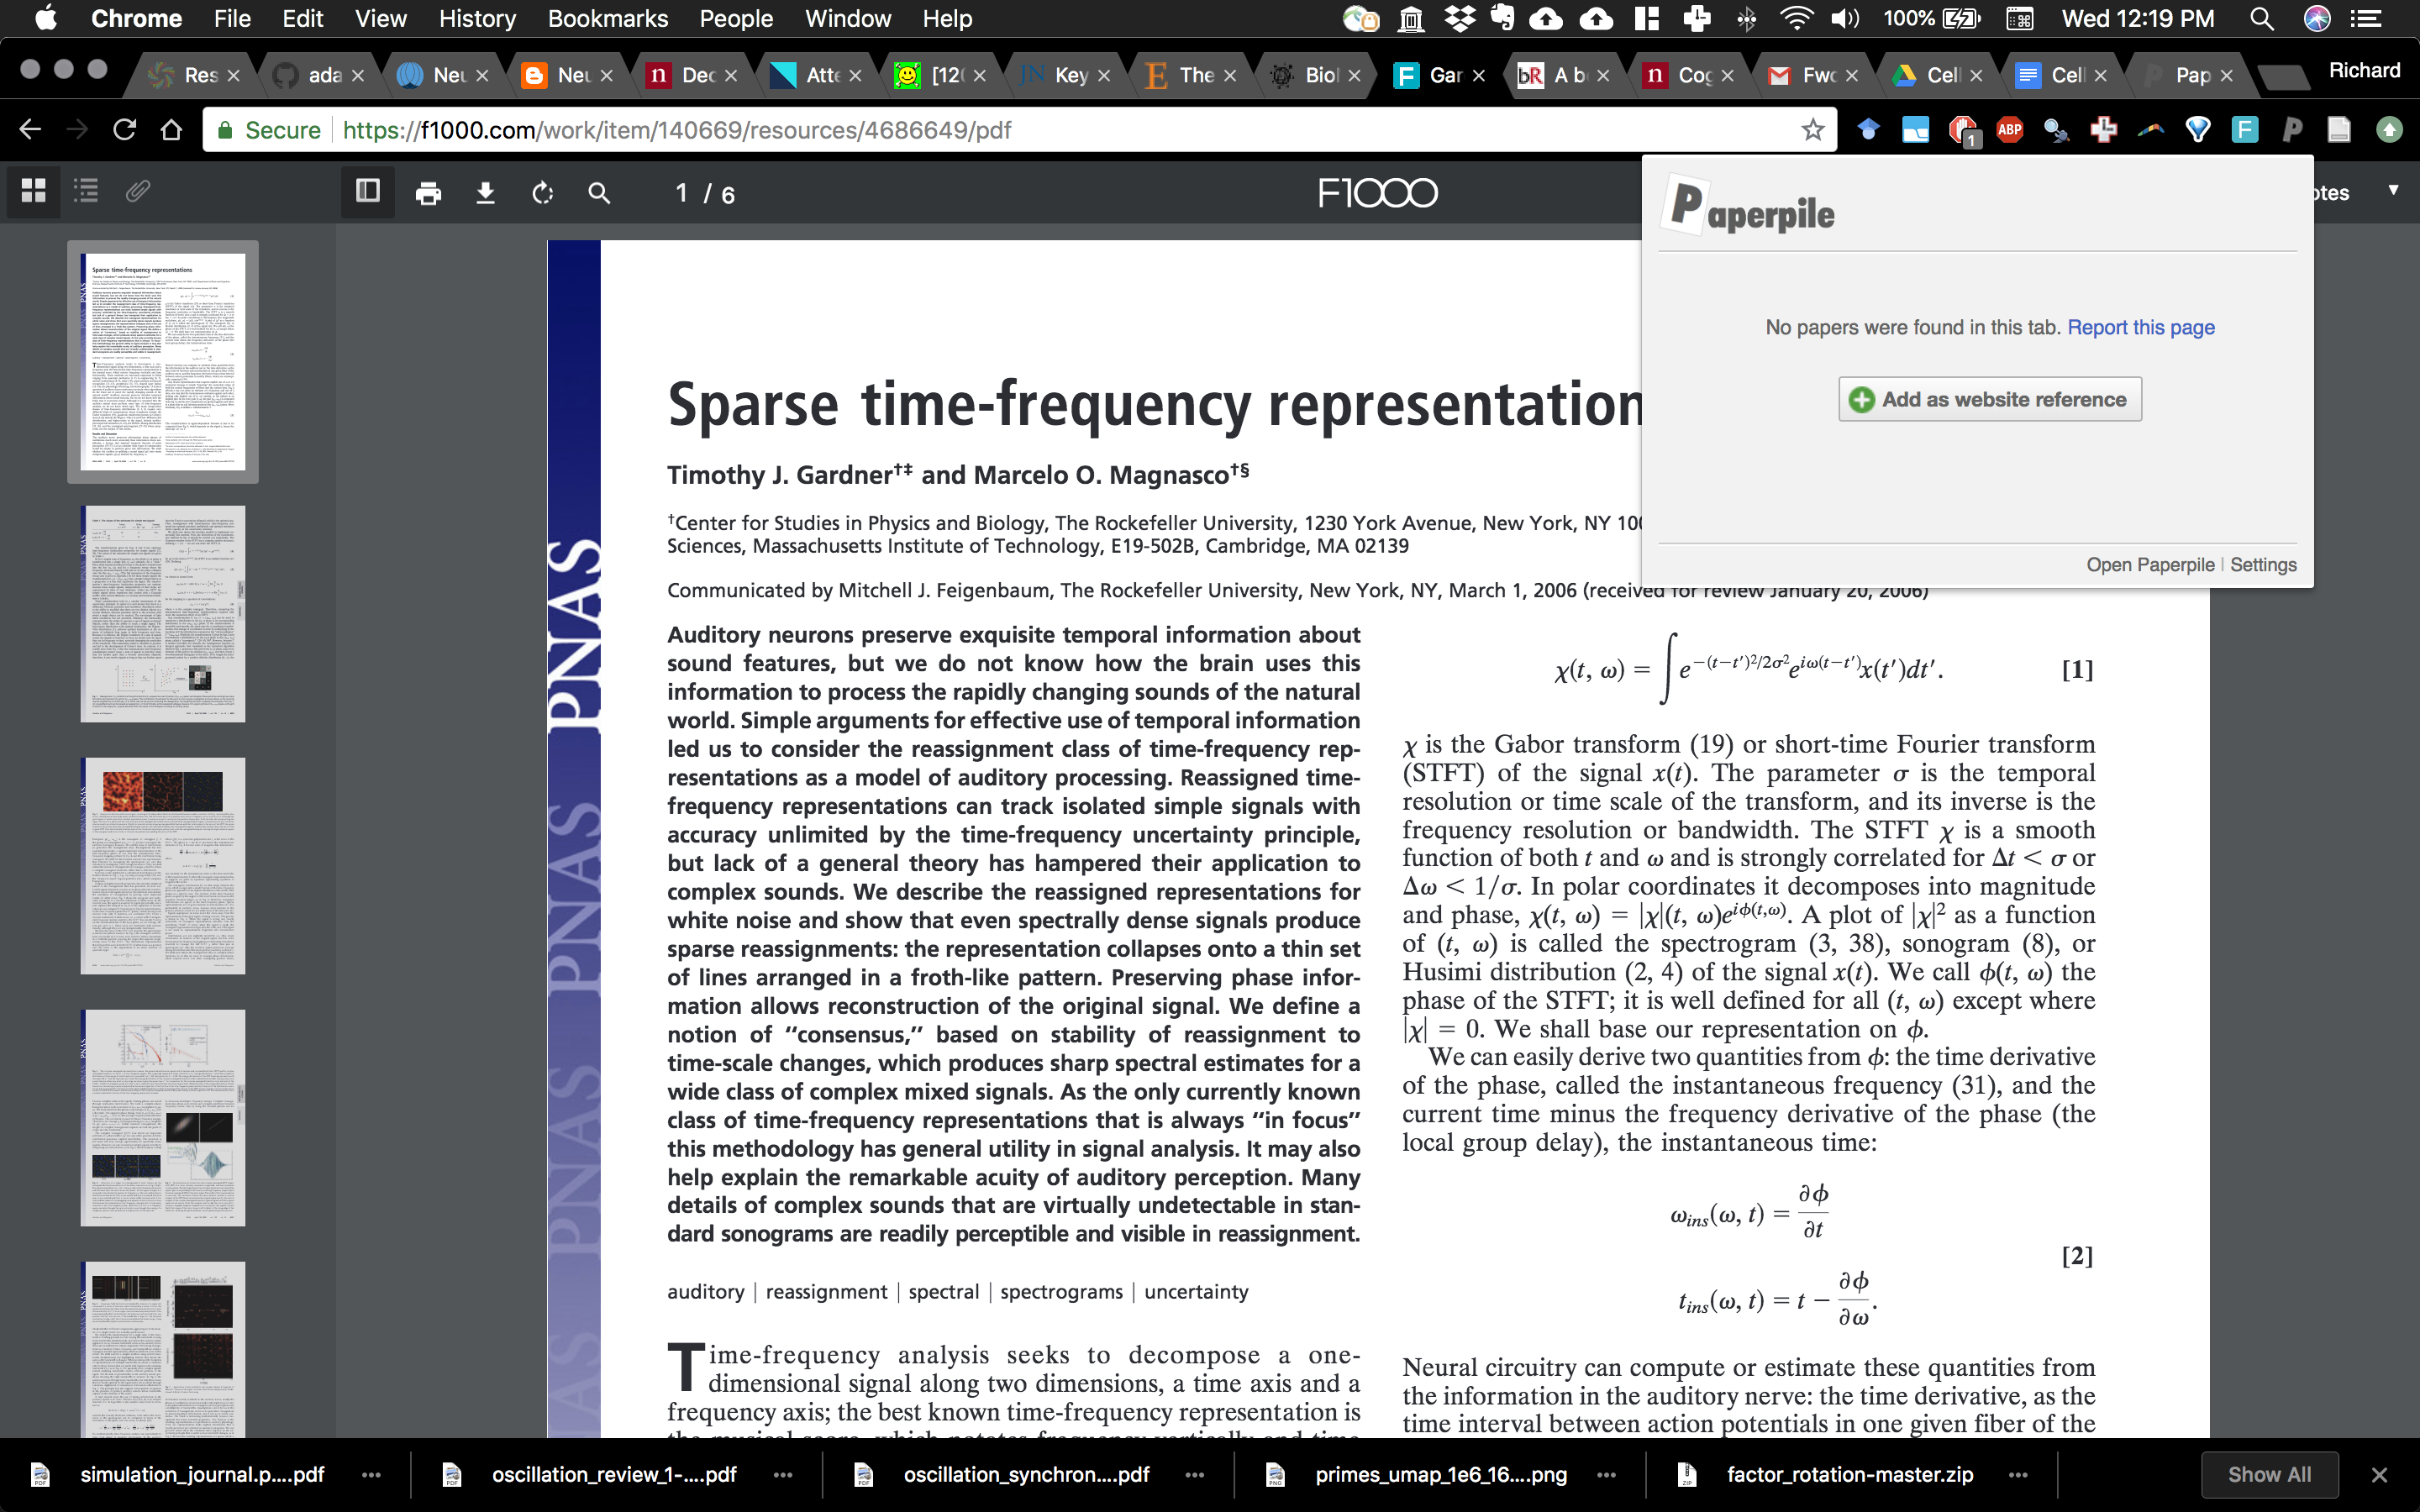The image size is (2420, 1512).
Task: Open Paperpile from the popup footer
Action: tap(2150, 565)
